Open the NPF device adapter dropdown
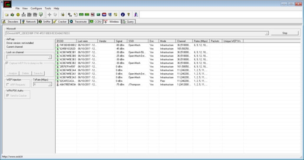Viewport: 304px width, 160px height. pos(267,33)
